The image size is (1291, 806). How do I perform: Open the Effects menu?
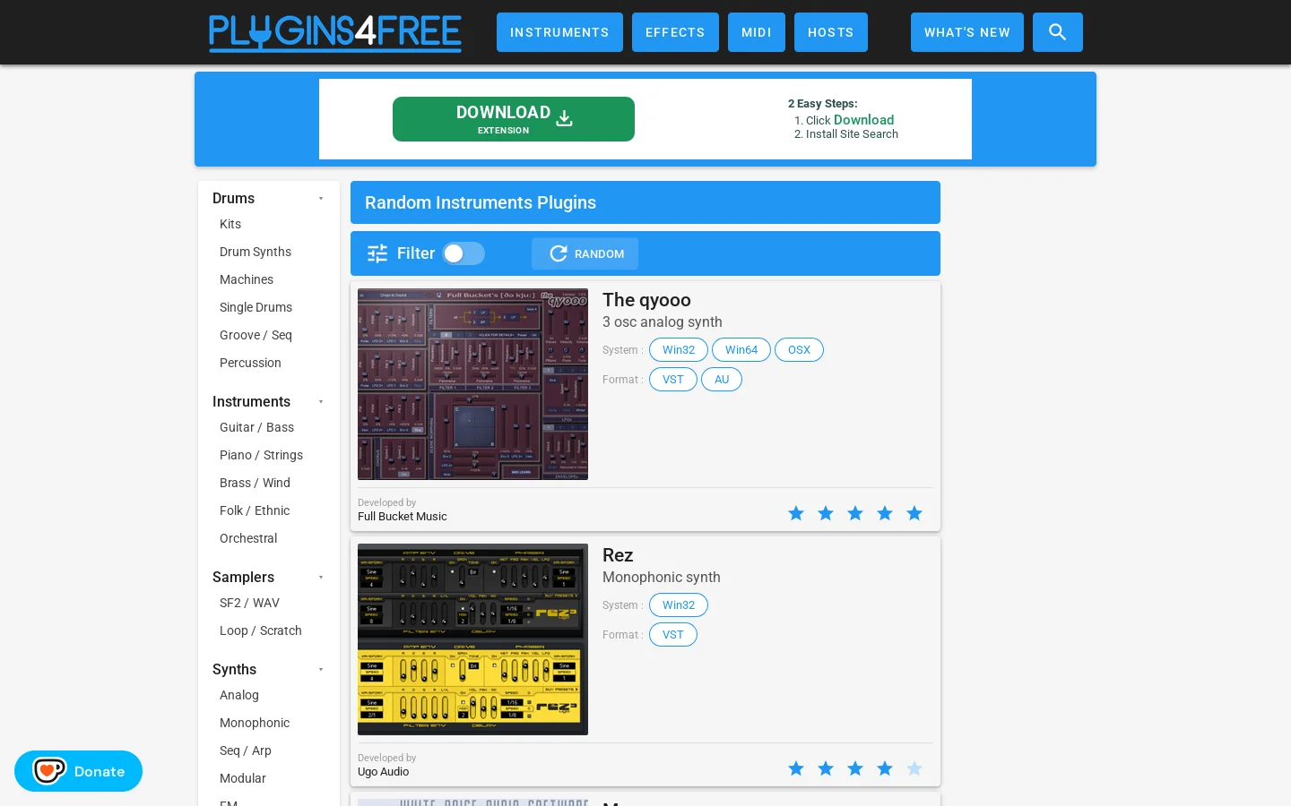[675, 32]
